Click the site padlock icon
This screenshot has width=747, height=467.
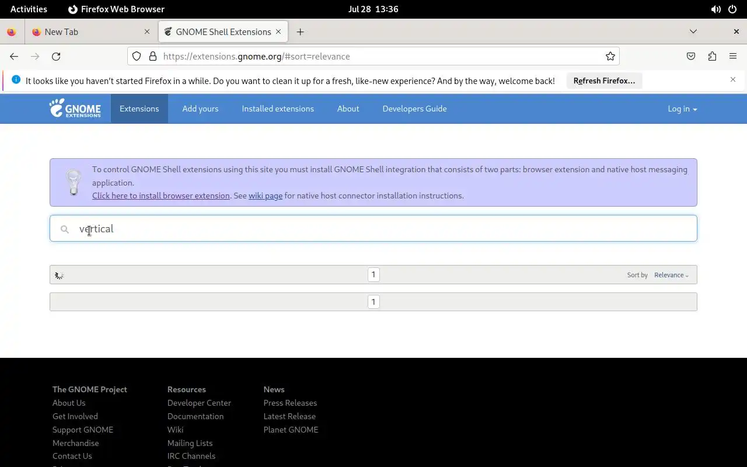tap(153, 56)
